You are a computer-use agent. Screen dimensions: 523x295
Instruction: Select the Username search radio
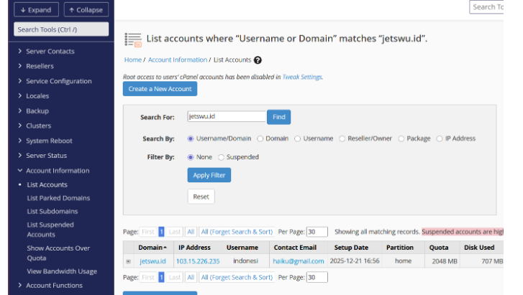[x=298, y=139]
